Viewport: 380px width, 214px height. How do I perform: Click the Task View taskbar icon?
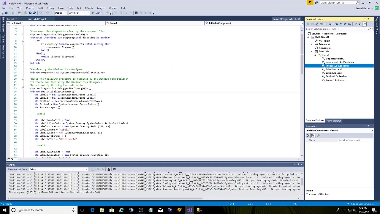click(82, 210)
